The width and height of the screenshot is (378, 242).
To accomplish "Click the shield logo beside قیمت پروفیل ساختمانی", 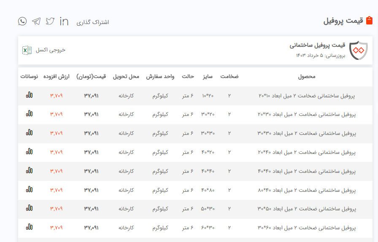I will [359, 50].
